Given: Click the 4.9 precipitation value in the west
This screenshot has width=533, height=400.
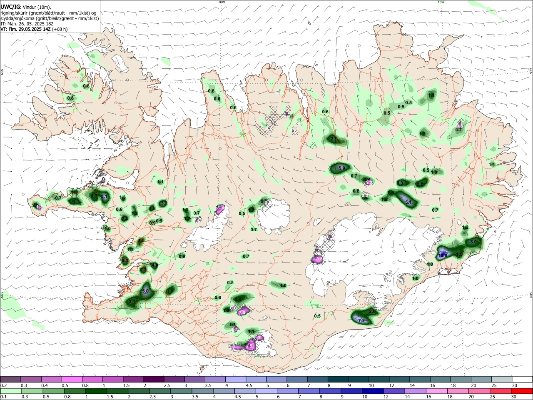Looking at the screenshot, I should (x=155, y=265).
